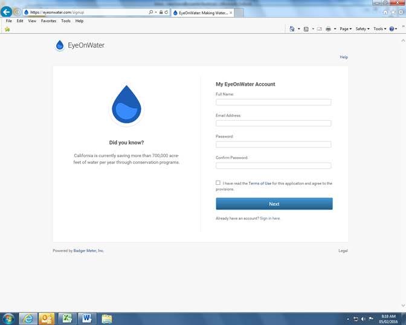Open Word from the taskbar

[87, 319]
